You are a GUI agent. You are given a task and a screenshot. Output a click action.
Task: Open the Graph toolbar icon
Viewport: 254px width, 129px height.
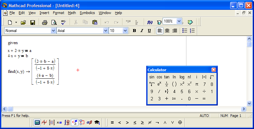(x=44, y=122)
